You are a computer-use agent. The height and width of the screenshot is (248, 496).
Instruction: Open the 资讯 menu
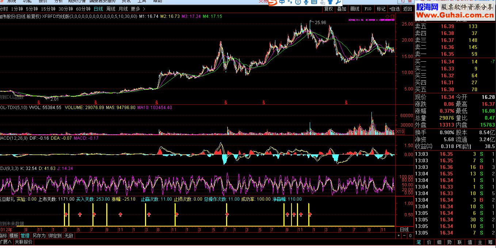click(x=126, y=1)
